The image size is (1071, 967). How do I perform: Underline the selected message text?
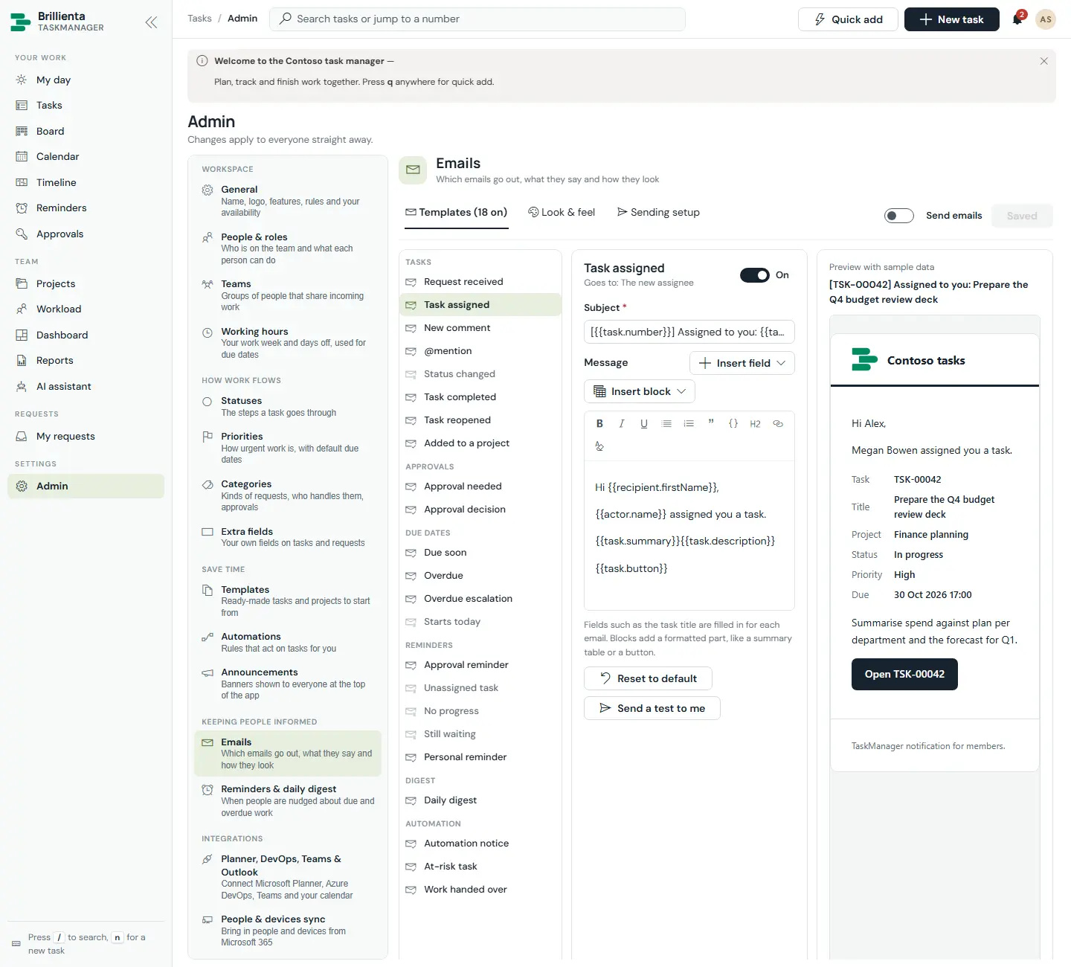644,424
